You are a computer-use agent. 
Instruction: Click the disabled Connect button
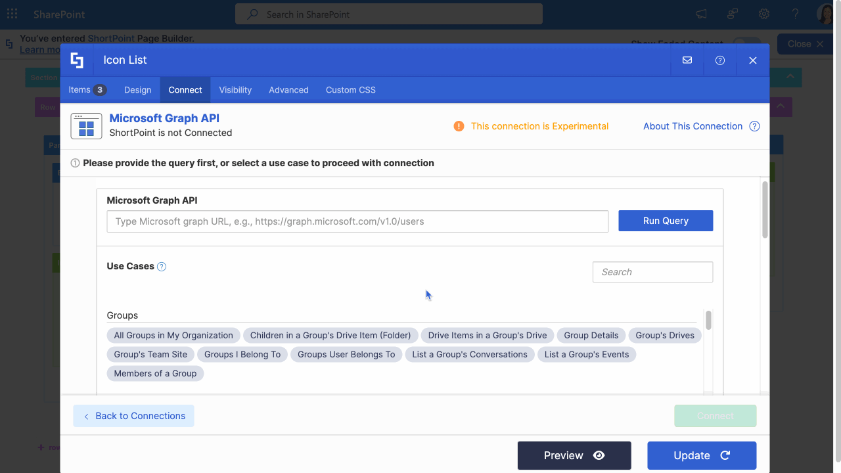click(716, 416)
